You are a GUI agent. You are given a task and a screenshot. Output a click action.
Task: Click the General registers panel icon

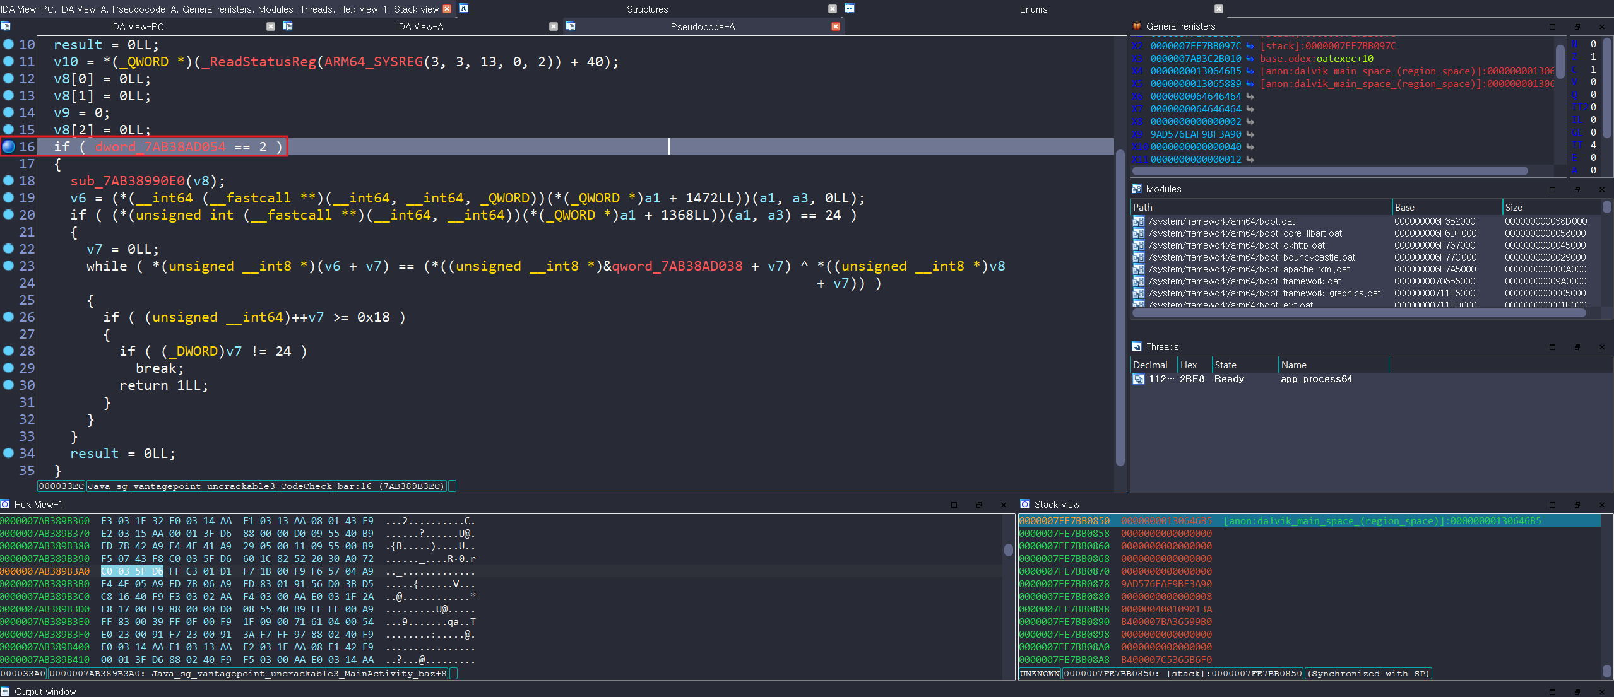1137,26
